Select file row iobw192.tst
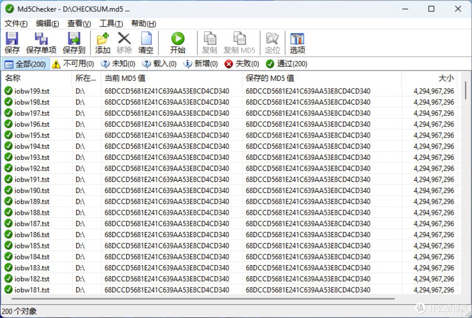 coord(231,168)
